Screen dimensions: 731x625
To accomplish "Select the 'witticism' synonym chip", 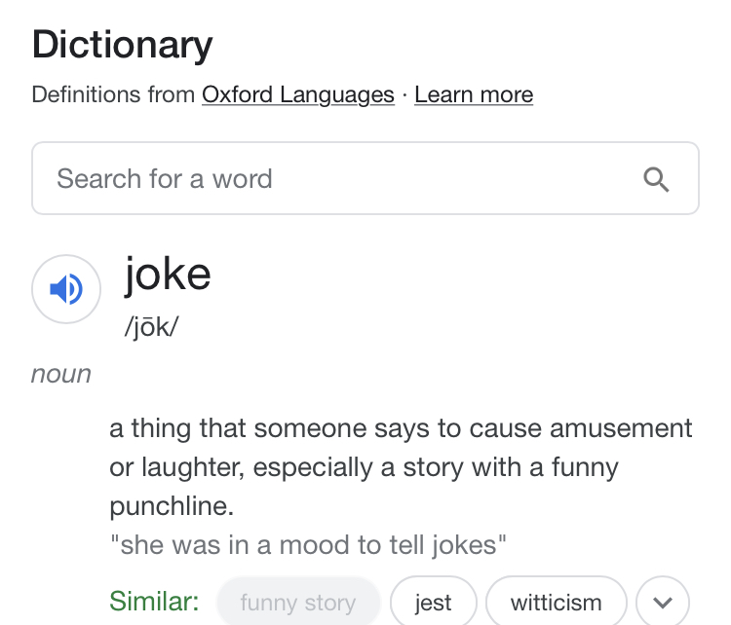I will point(556,603).
